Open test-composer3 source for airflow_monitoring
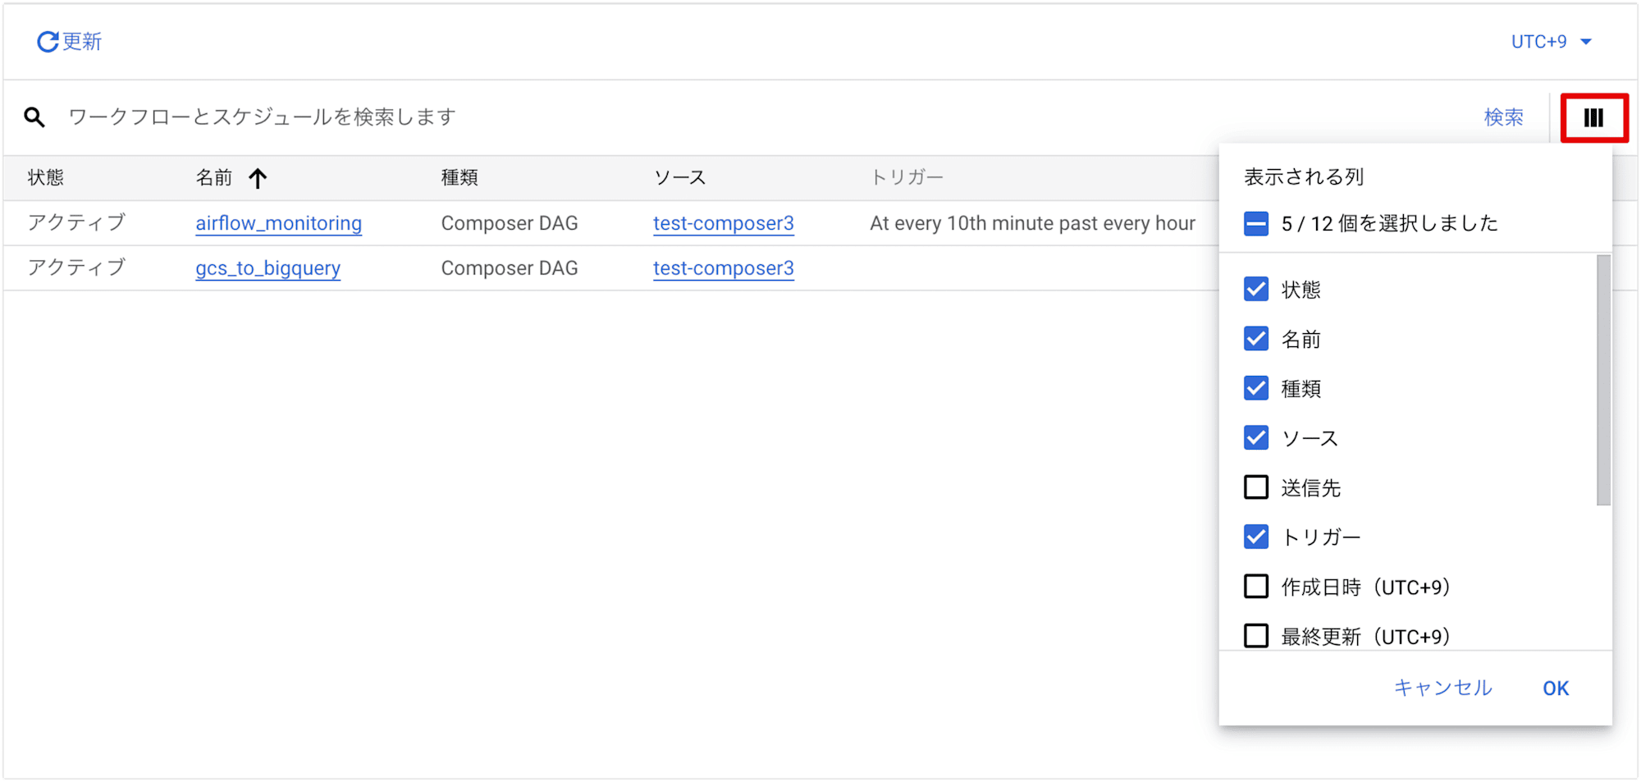This screenshot has width=1641, height=782. coord(724,223)
